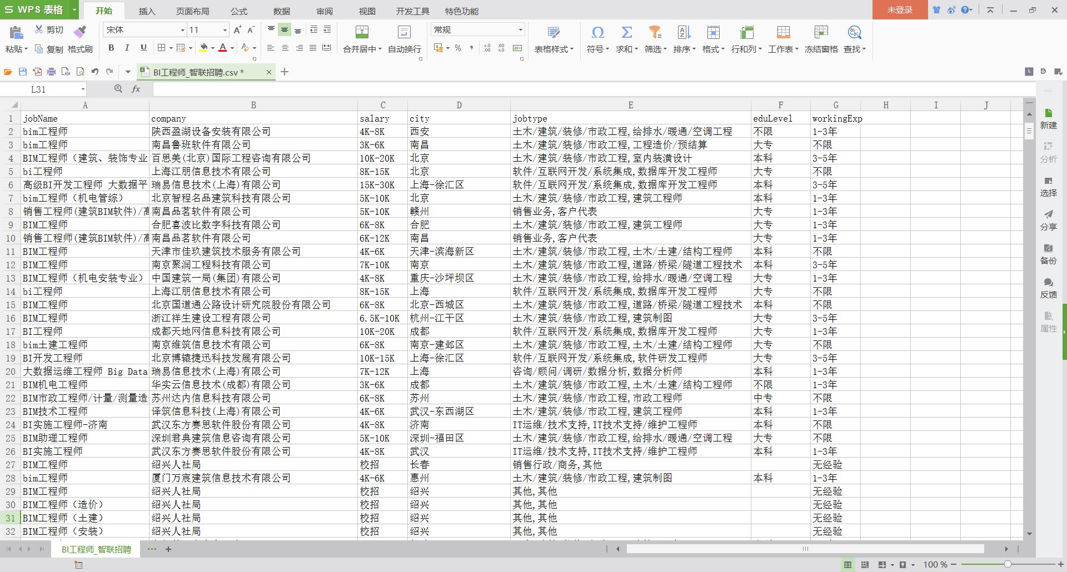This screenshot has height=572, width=1067.
Task: Click the Freeze Panes icon
Action: [821, 32]
